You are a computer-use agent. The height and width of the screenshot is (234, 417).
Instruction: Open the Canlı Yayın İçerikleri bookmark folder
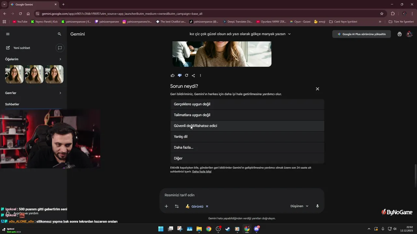click(x=343, y=22)
